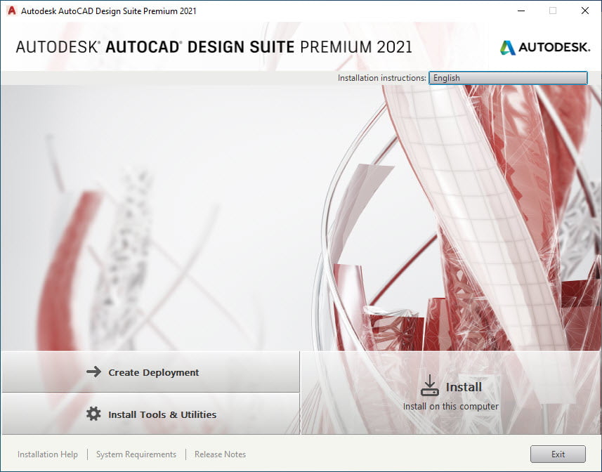Open the Installation instructions language dropdown
This screenshot has width=602, height=472.
pos(508,78)
